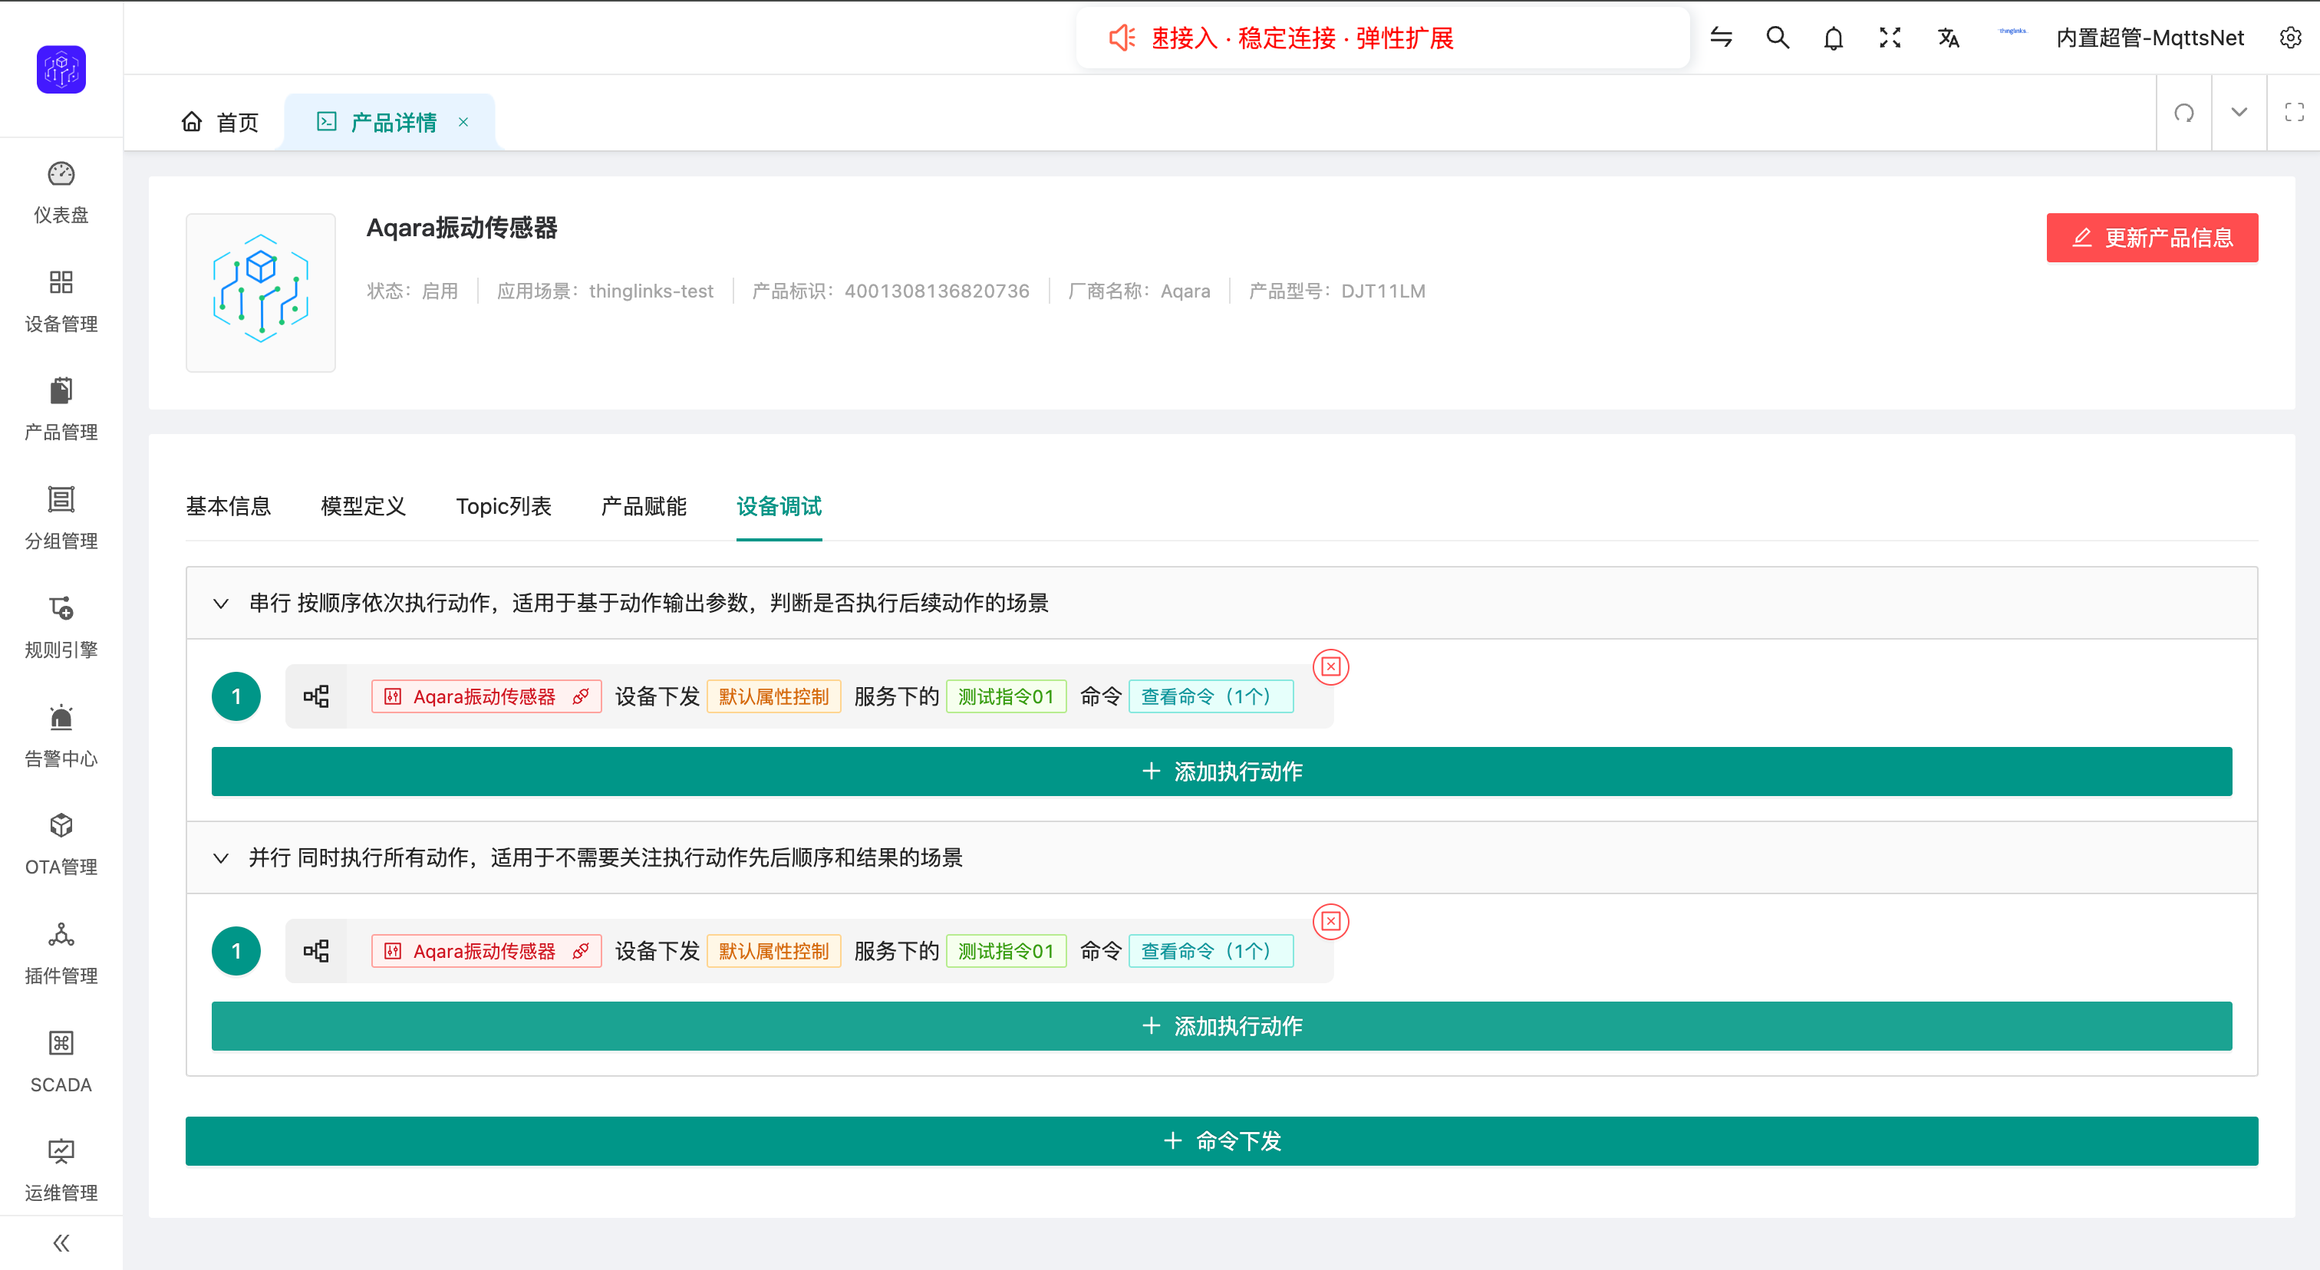The height and width of the screenshot is (1270, 2320).
Task: Open OTA管理 in the sidebar
Action: click(x=61, y=844)
